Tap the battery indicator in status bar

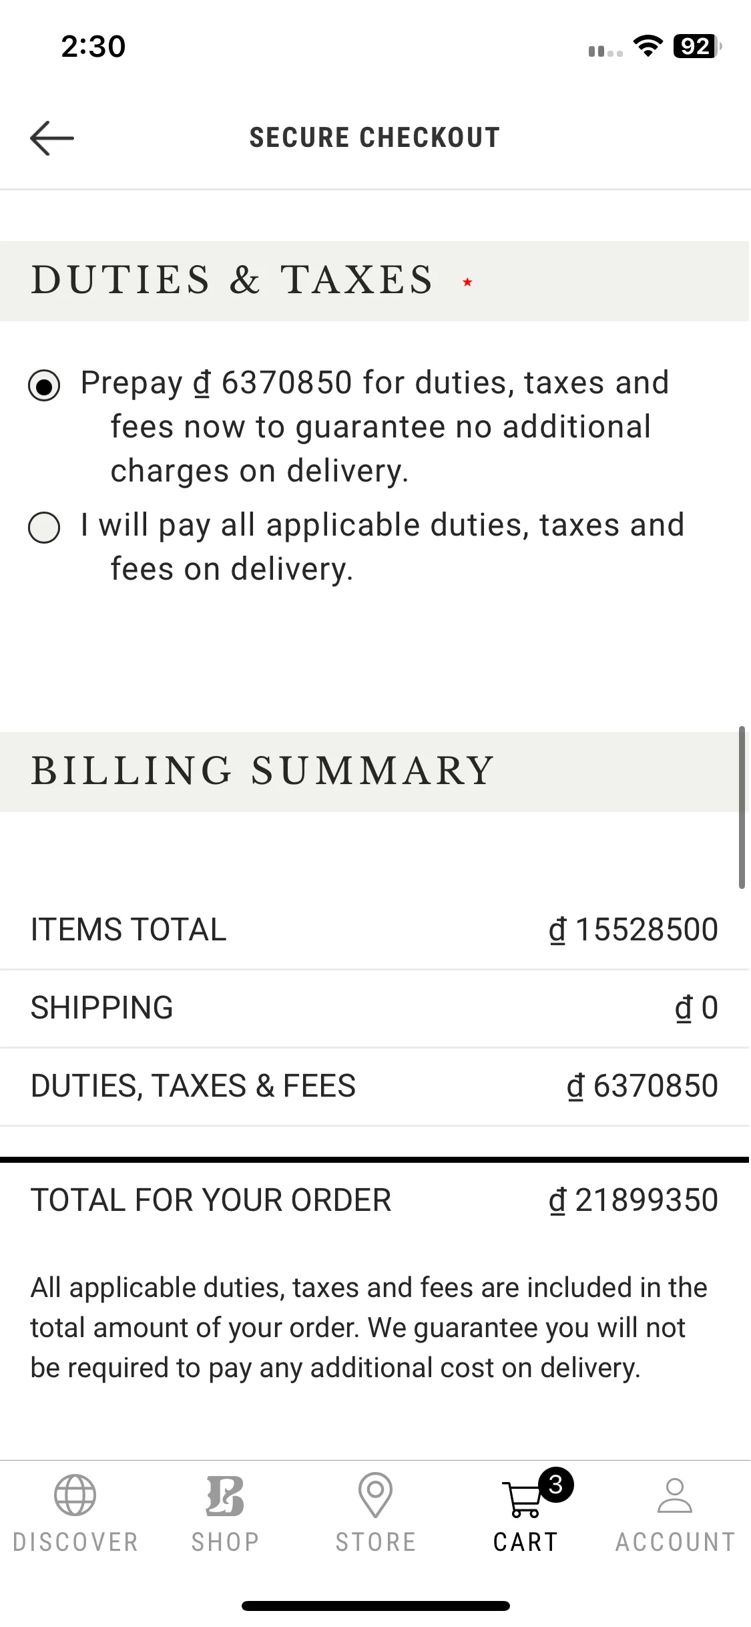(698, 47)
